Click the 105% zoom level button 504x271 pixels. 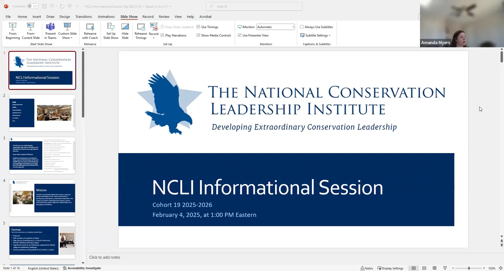[492, 268]
